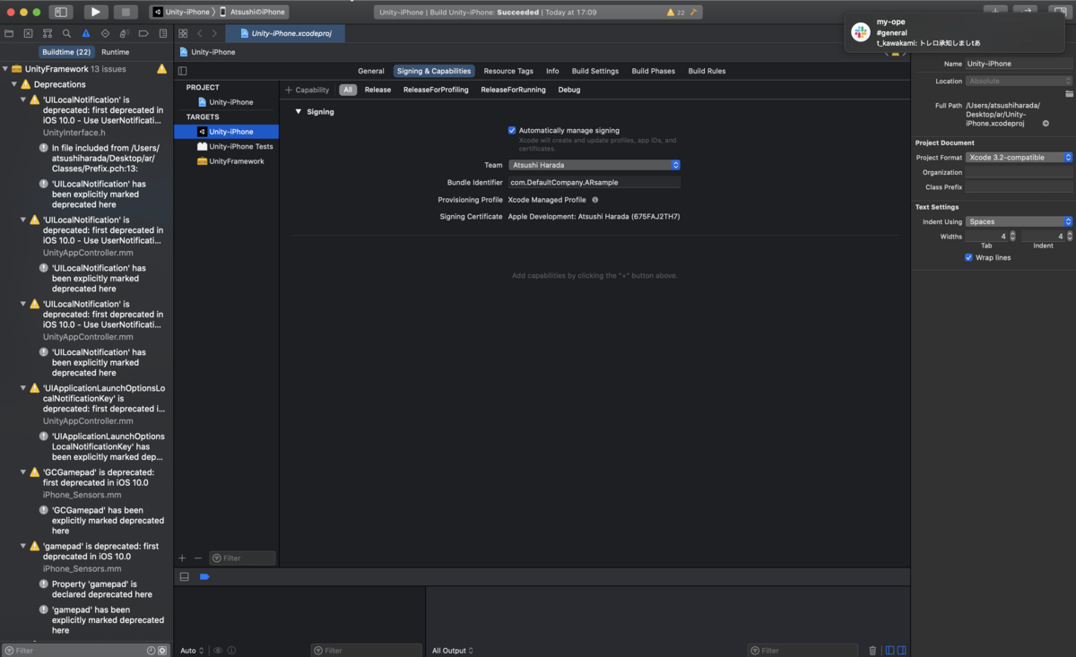This screenshot has width=1076, height=657.
Task: Click warnings count badge in status bar
Action: click(676, 13)
